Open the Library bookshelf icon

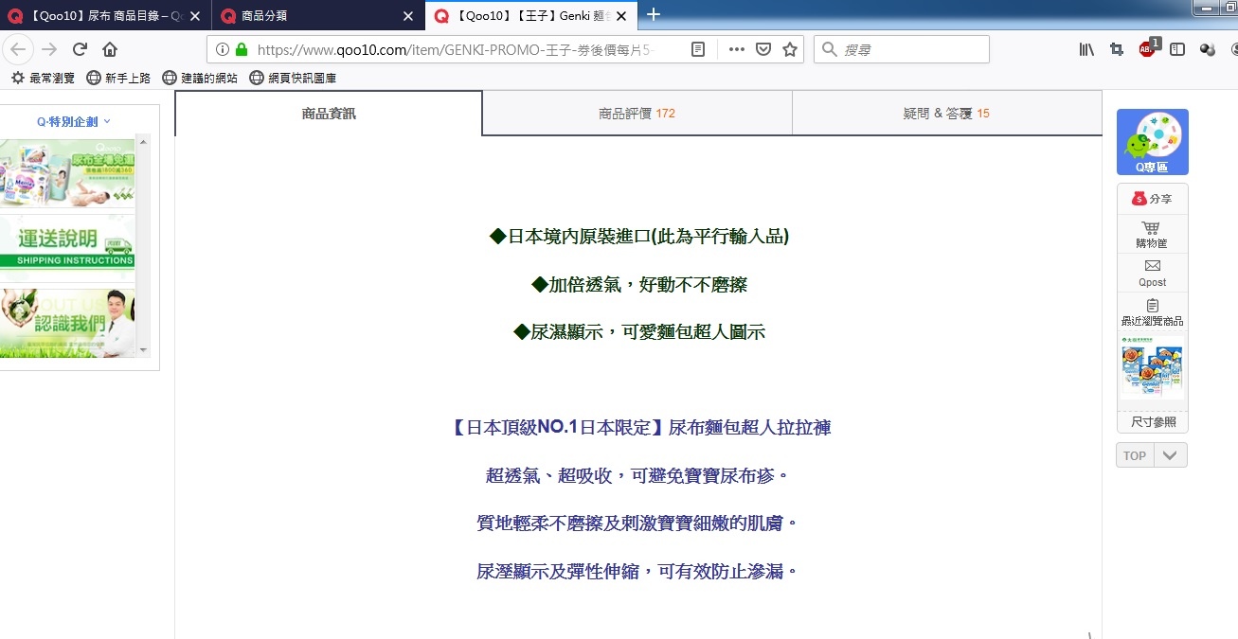(x=1086, y=49)
